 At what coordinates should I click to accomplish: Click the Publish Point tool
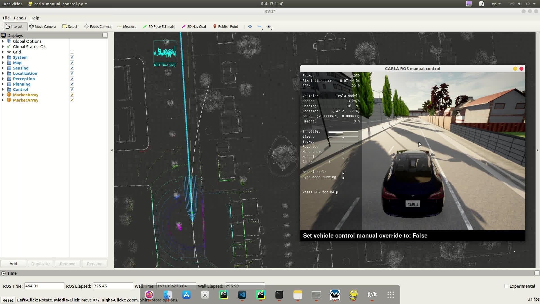226,26
